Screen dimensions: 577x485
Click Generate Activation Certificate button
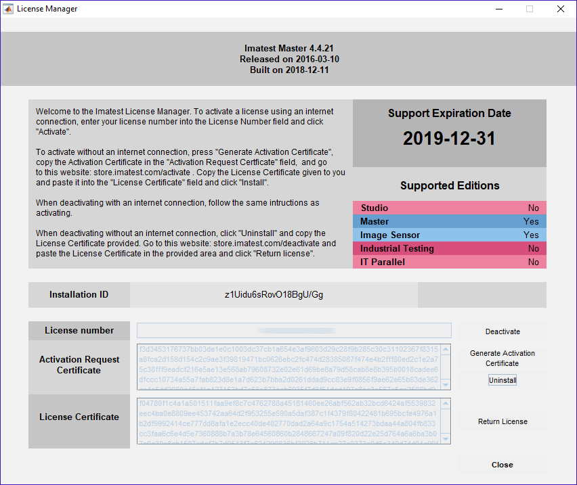[503, 359]
